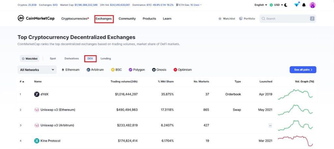Click Uniswap v3 (Arbitrum) logo

coord(37,126)
